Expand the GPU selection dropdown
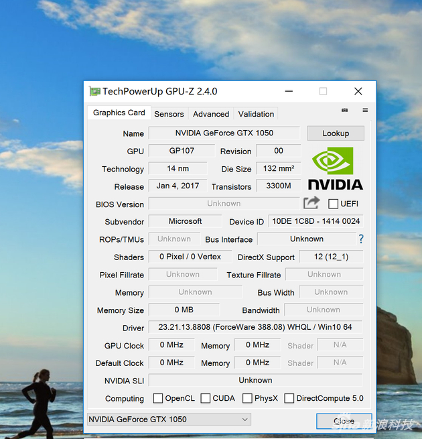The width and height of the screenshot is (422, 439). [x=169, y=419]
